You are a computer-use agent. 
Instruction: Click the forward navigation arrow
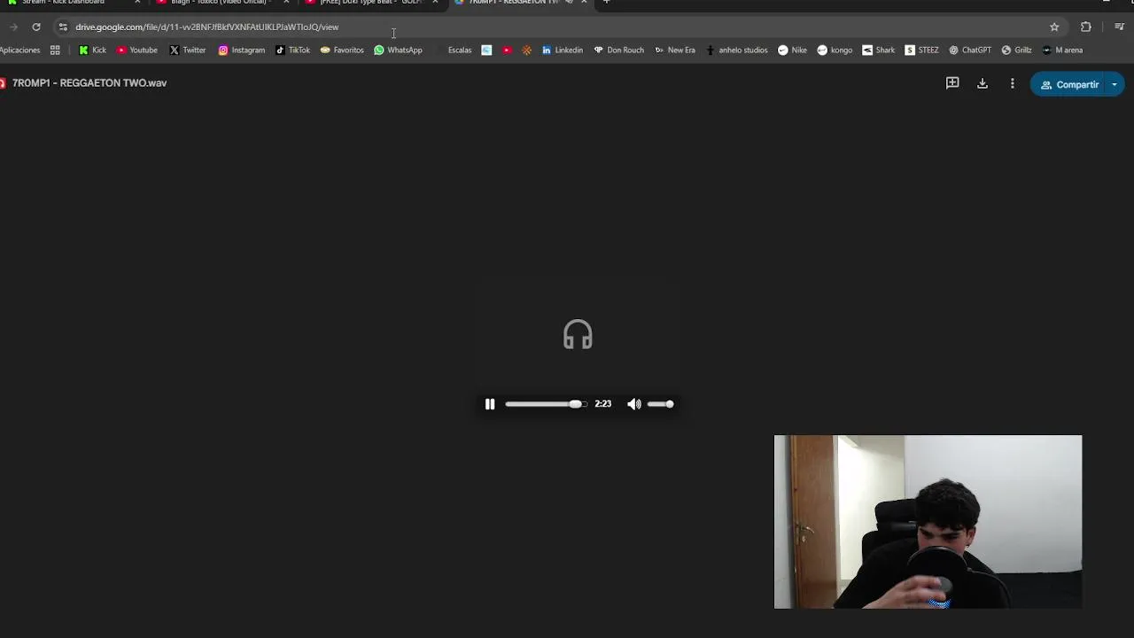(x=13, y=27)
